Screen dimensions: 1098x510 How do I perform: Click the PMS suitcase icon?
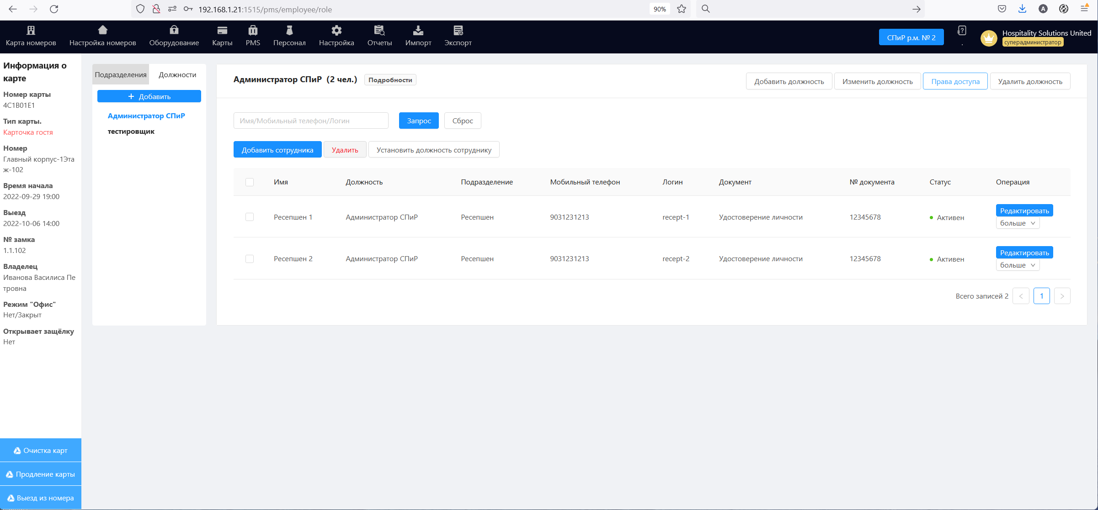coord(253,30)
